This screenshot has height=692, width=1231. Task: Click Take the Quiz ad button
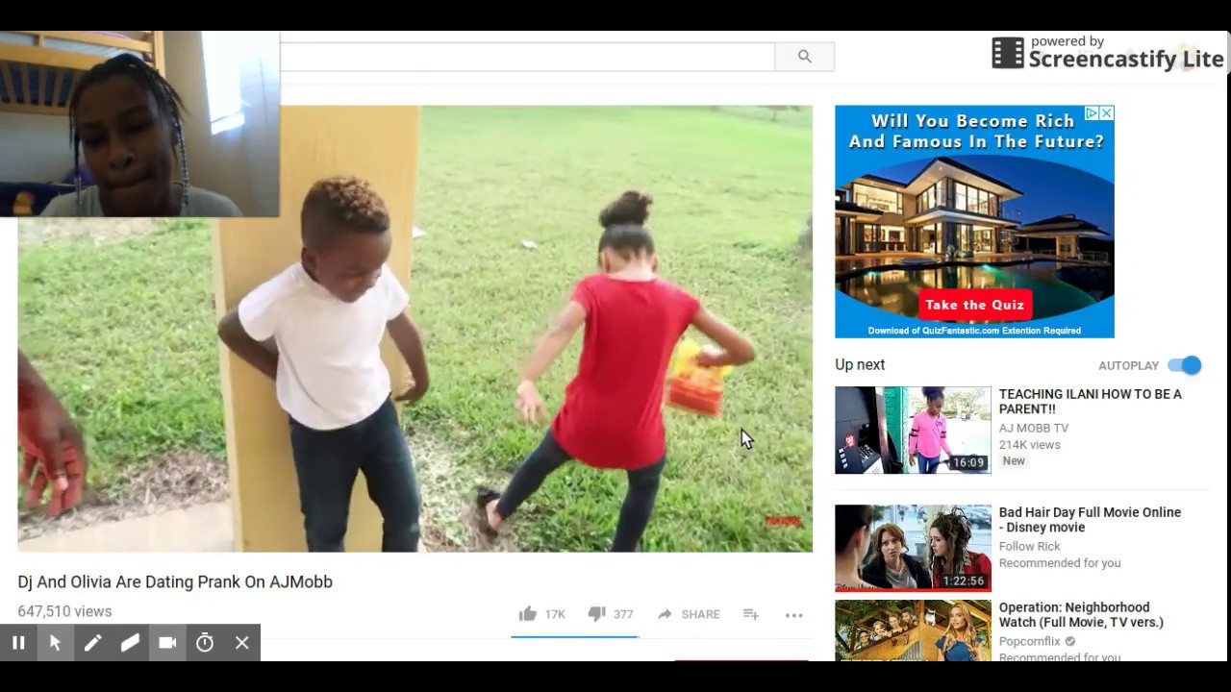tap(974, 305)
